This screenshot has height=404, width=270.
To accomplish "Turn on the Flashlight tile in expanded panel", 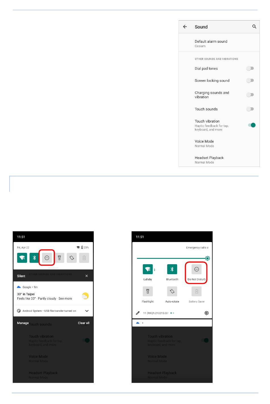I will tap(148, 291).
